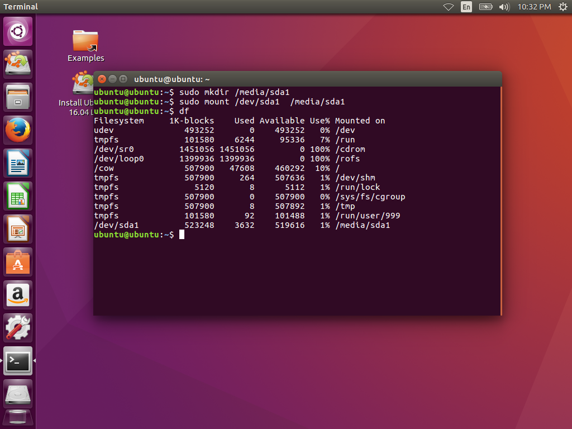Open System Settings from the dock
Image resolution: width=572 pixels, height=429 pixels.
click(x=17, y=327)
